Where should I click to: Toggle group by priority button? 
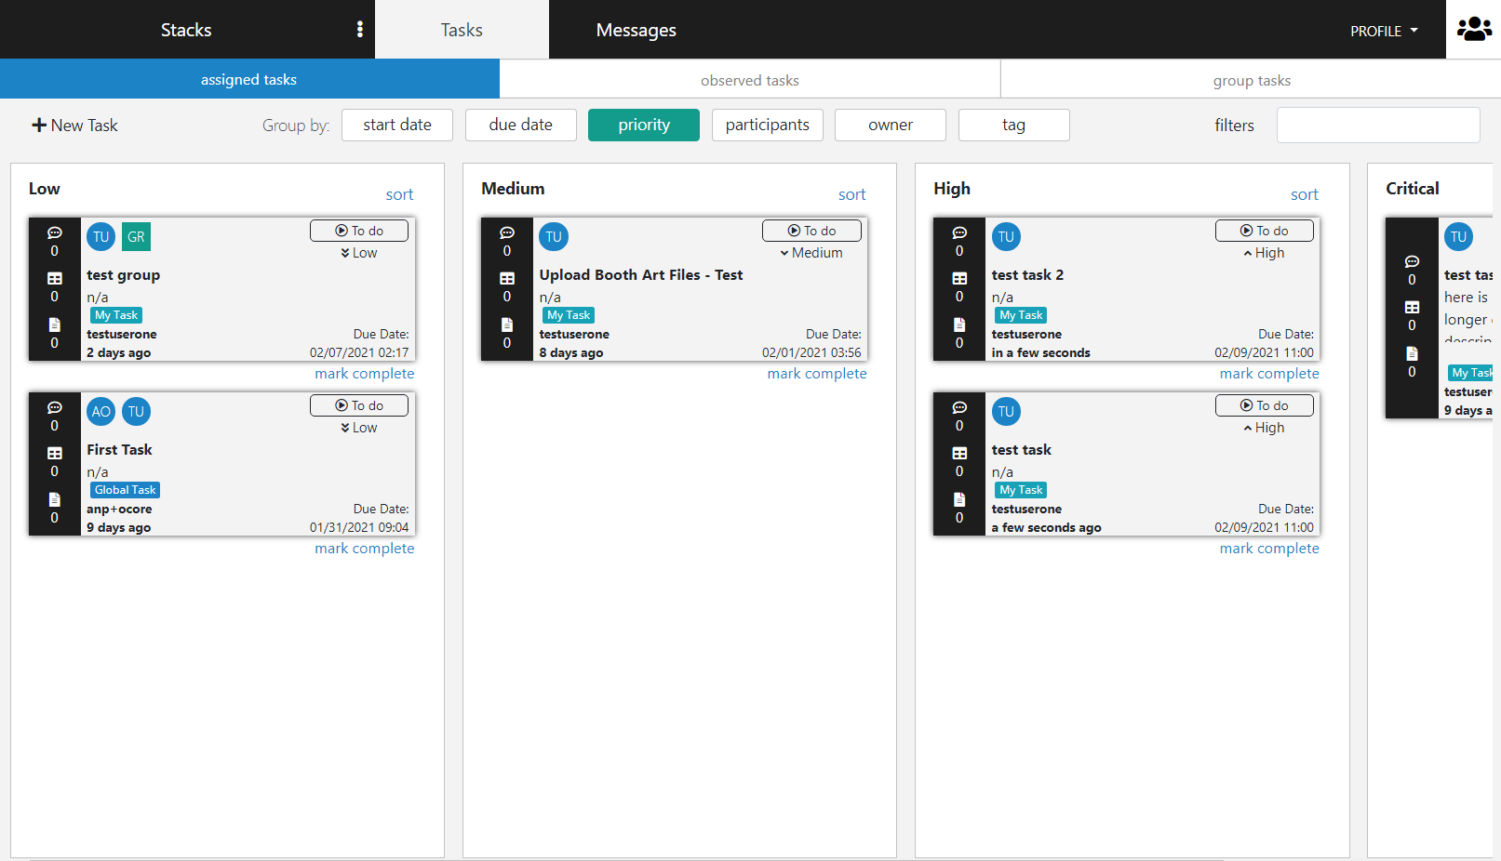point(643,125)
